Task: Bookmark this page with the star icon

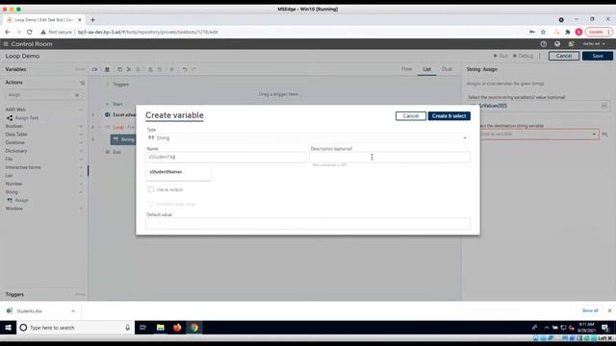Action: (543, 32)
